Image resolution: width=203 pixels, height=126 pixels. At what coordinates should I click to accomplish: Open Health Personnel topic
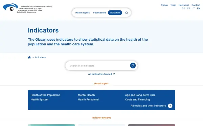pyautogui.click(x=88, y=99)
